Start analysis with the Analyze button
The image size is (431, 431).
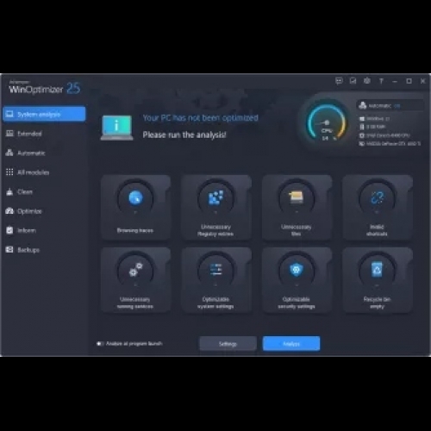coord(291,344)
